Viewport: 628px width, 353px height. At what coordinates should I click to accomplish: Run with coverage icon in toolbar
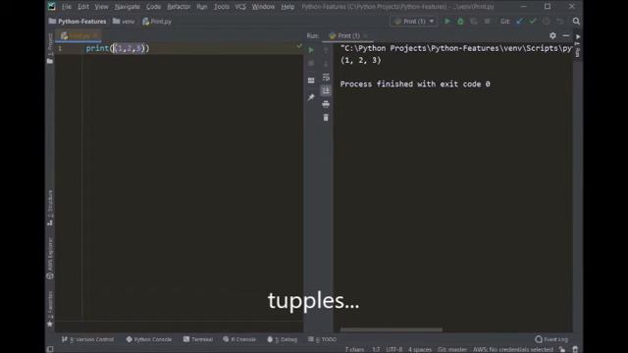[474, 22]
